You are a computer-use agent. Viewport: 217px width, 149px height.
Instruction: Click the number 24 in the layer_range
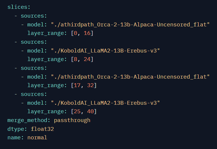coord(87,59)
